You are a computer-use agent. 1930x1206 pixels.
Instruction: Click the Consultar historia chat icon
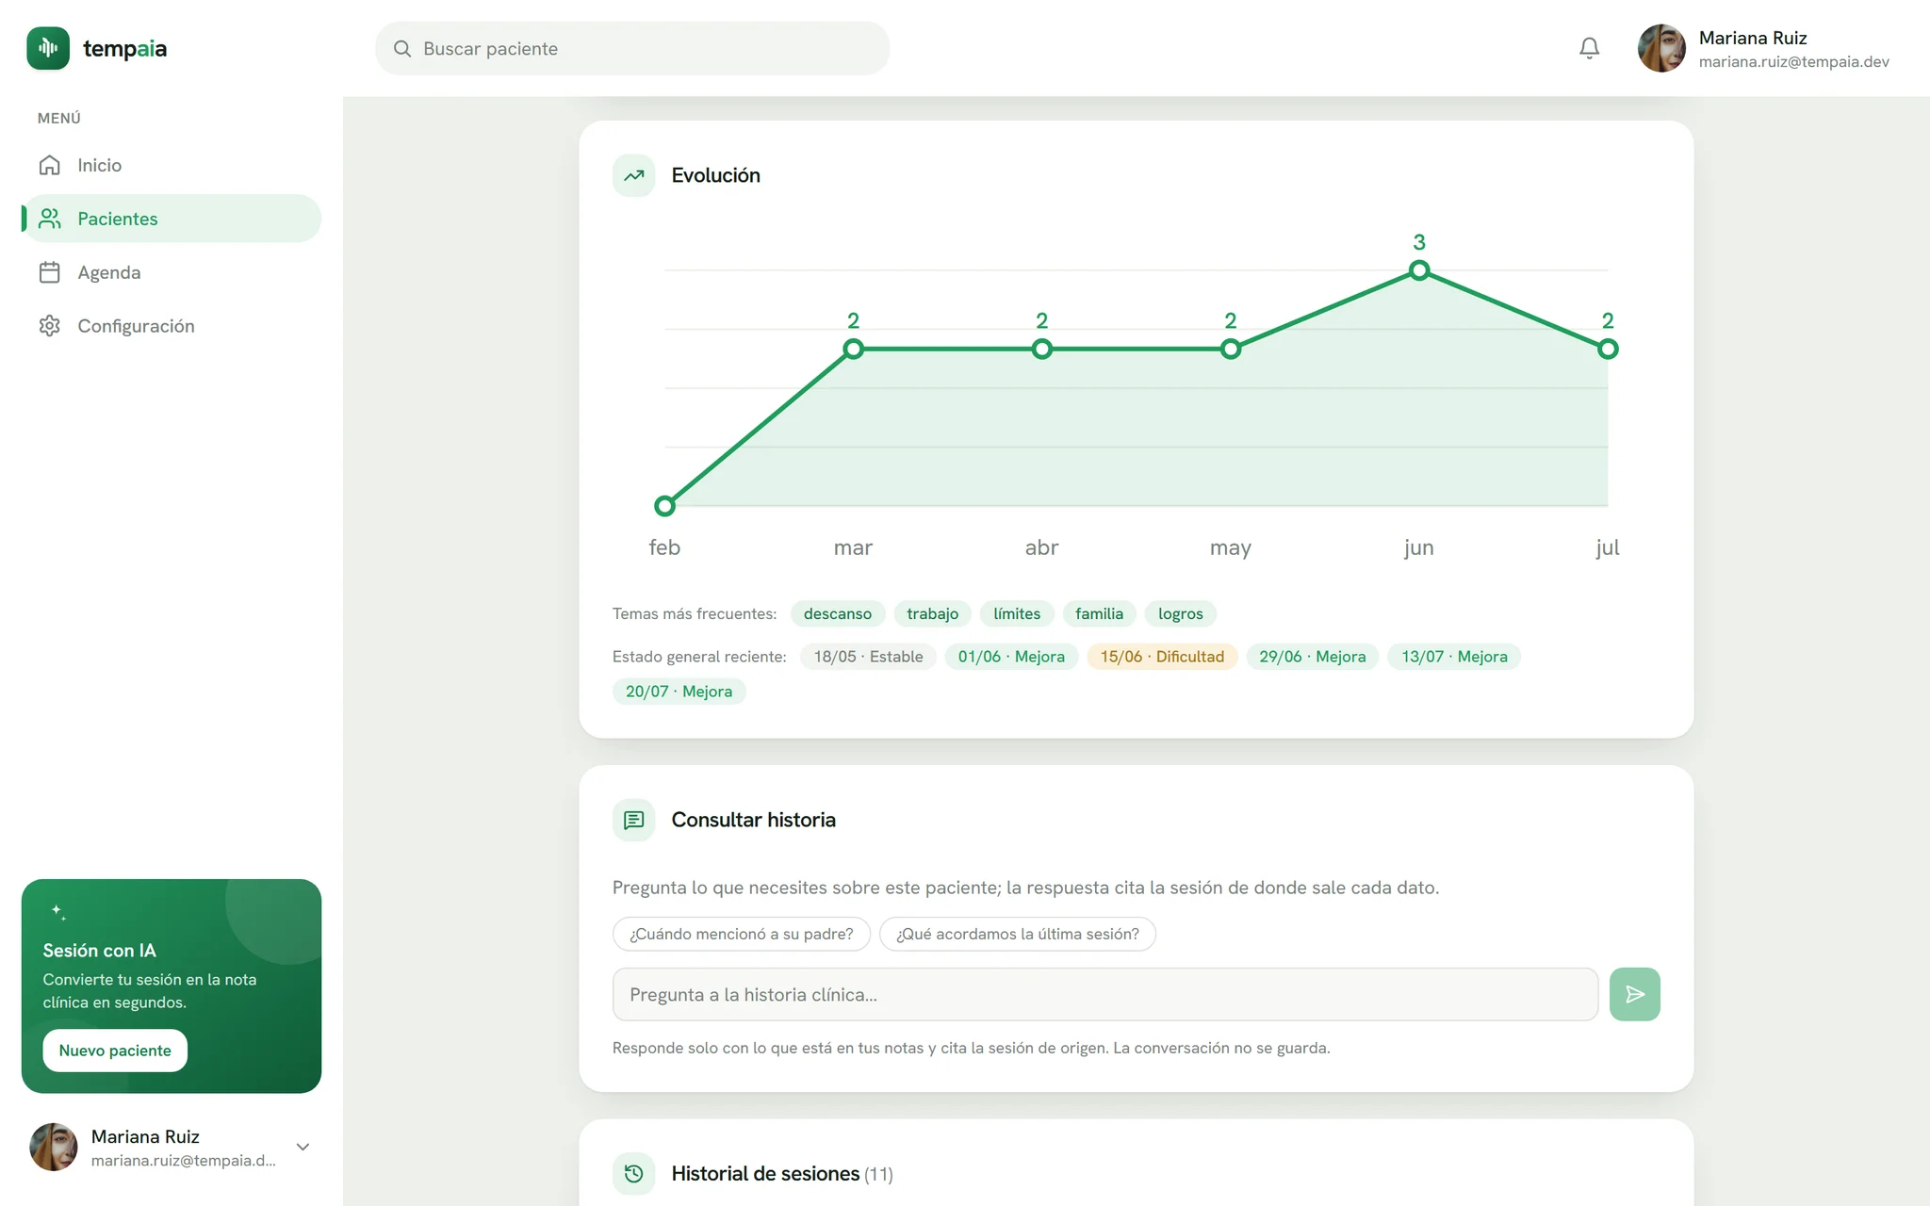634,820
